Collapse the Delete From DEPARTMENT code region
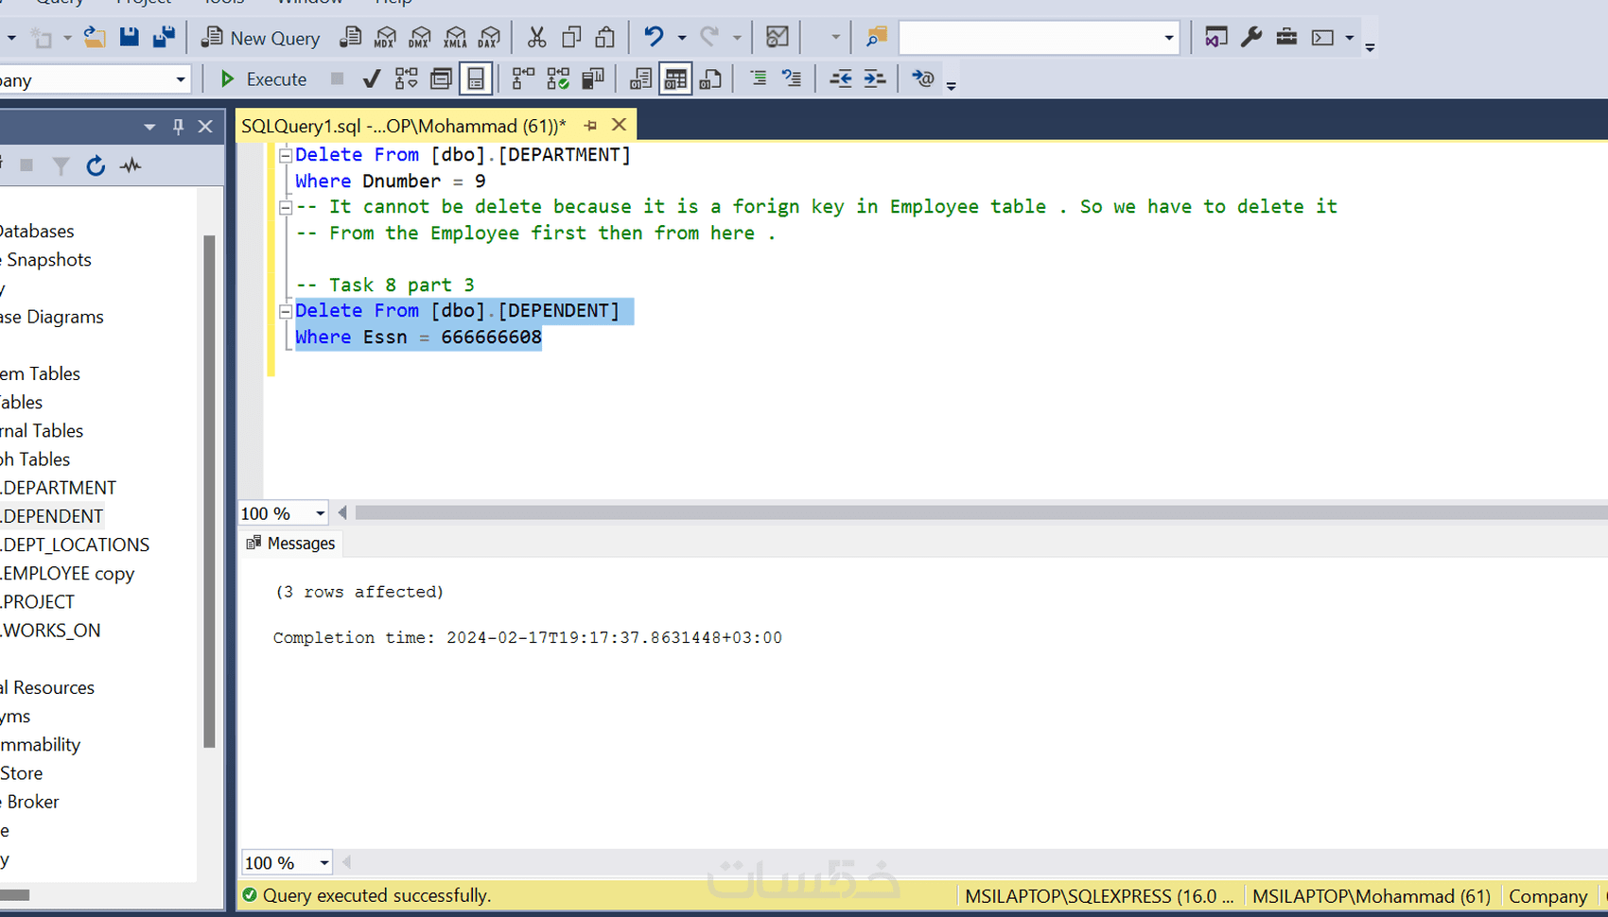Image resolution: width=1608 pixels, height=917 pixels. click(286, 154)
